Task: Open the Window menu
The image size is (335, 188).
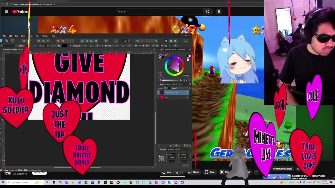Action: pyautogui.click(x=45, y=36)
